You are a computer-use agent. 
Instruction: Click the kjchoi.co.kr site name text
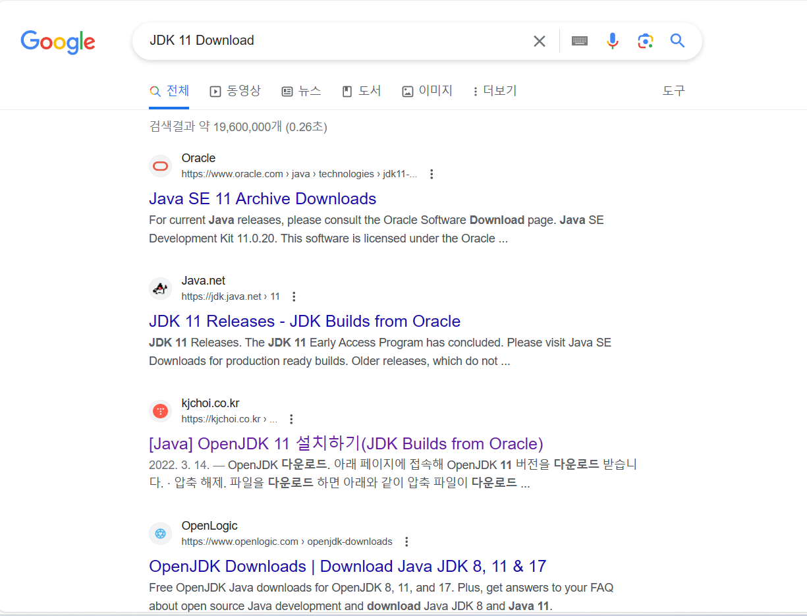[x=211, y=403]
